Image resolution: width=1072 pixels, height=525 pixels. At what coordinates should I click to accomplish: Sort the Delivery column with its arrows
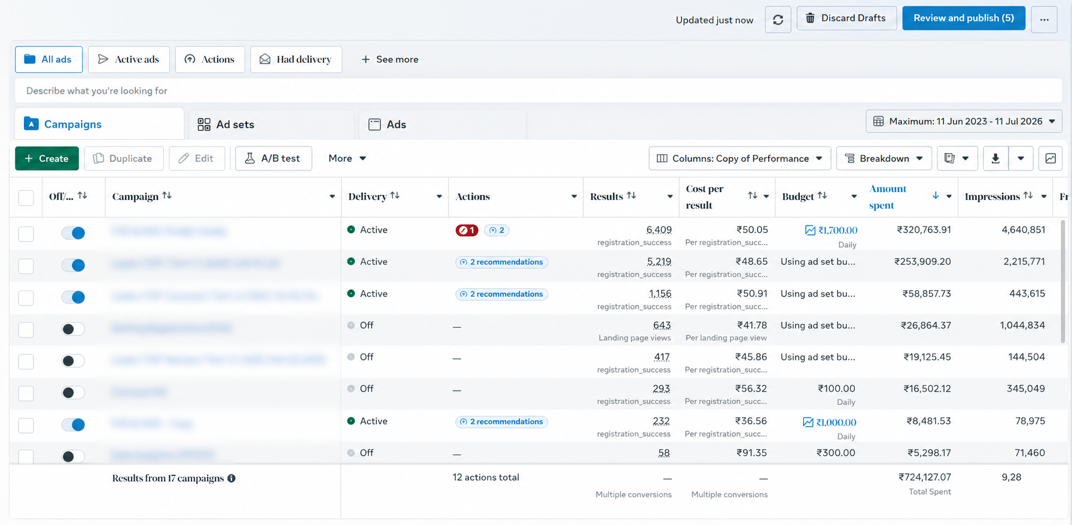(x=395, y=196)
